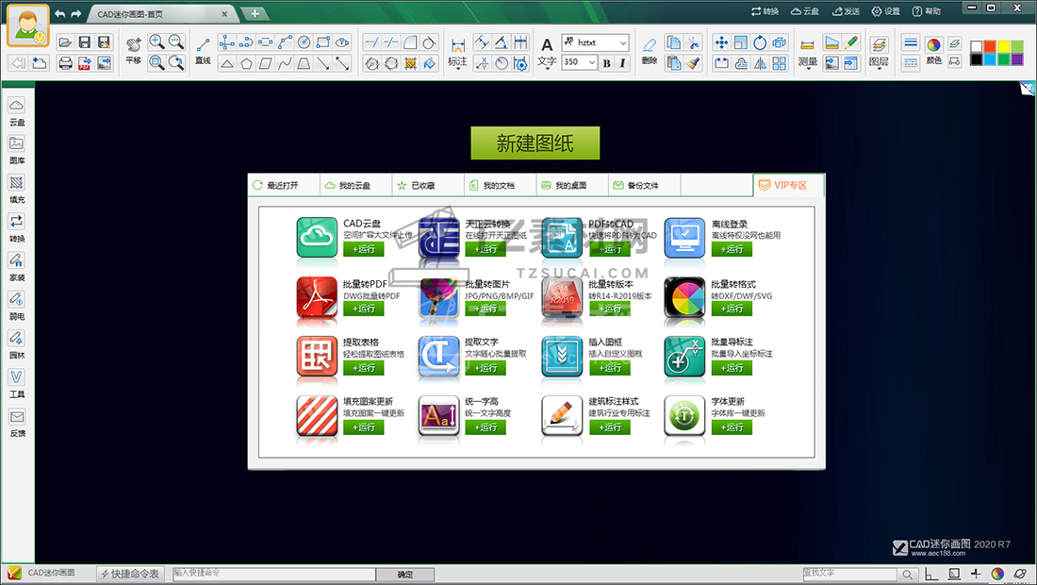Open the Text (文字) tool
This screenshot has height=585, width=1037.
coord(547,52)
